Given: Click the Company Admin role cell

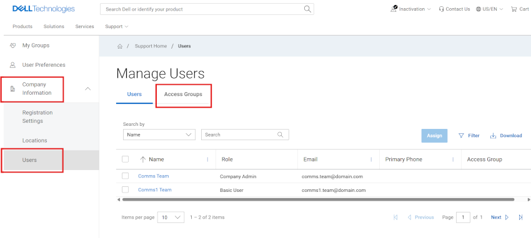Looking at the screenshot, I should pos(239,176).
